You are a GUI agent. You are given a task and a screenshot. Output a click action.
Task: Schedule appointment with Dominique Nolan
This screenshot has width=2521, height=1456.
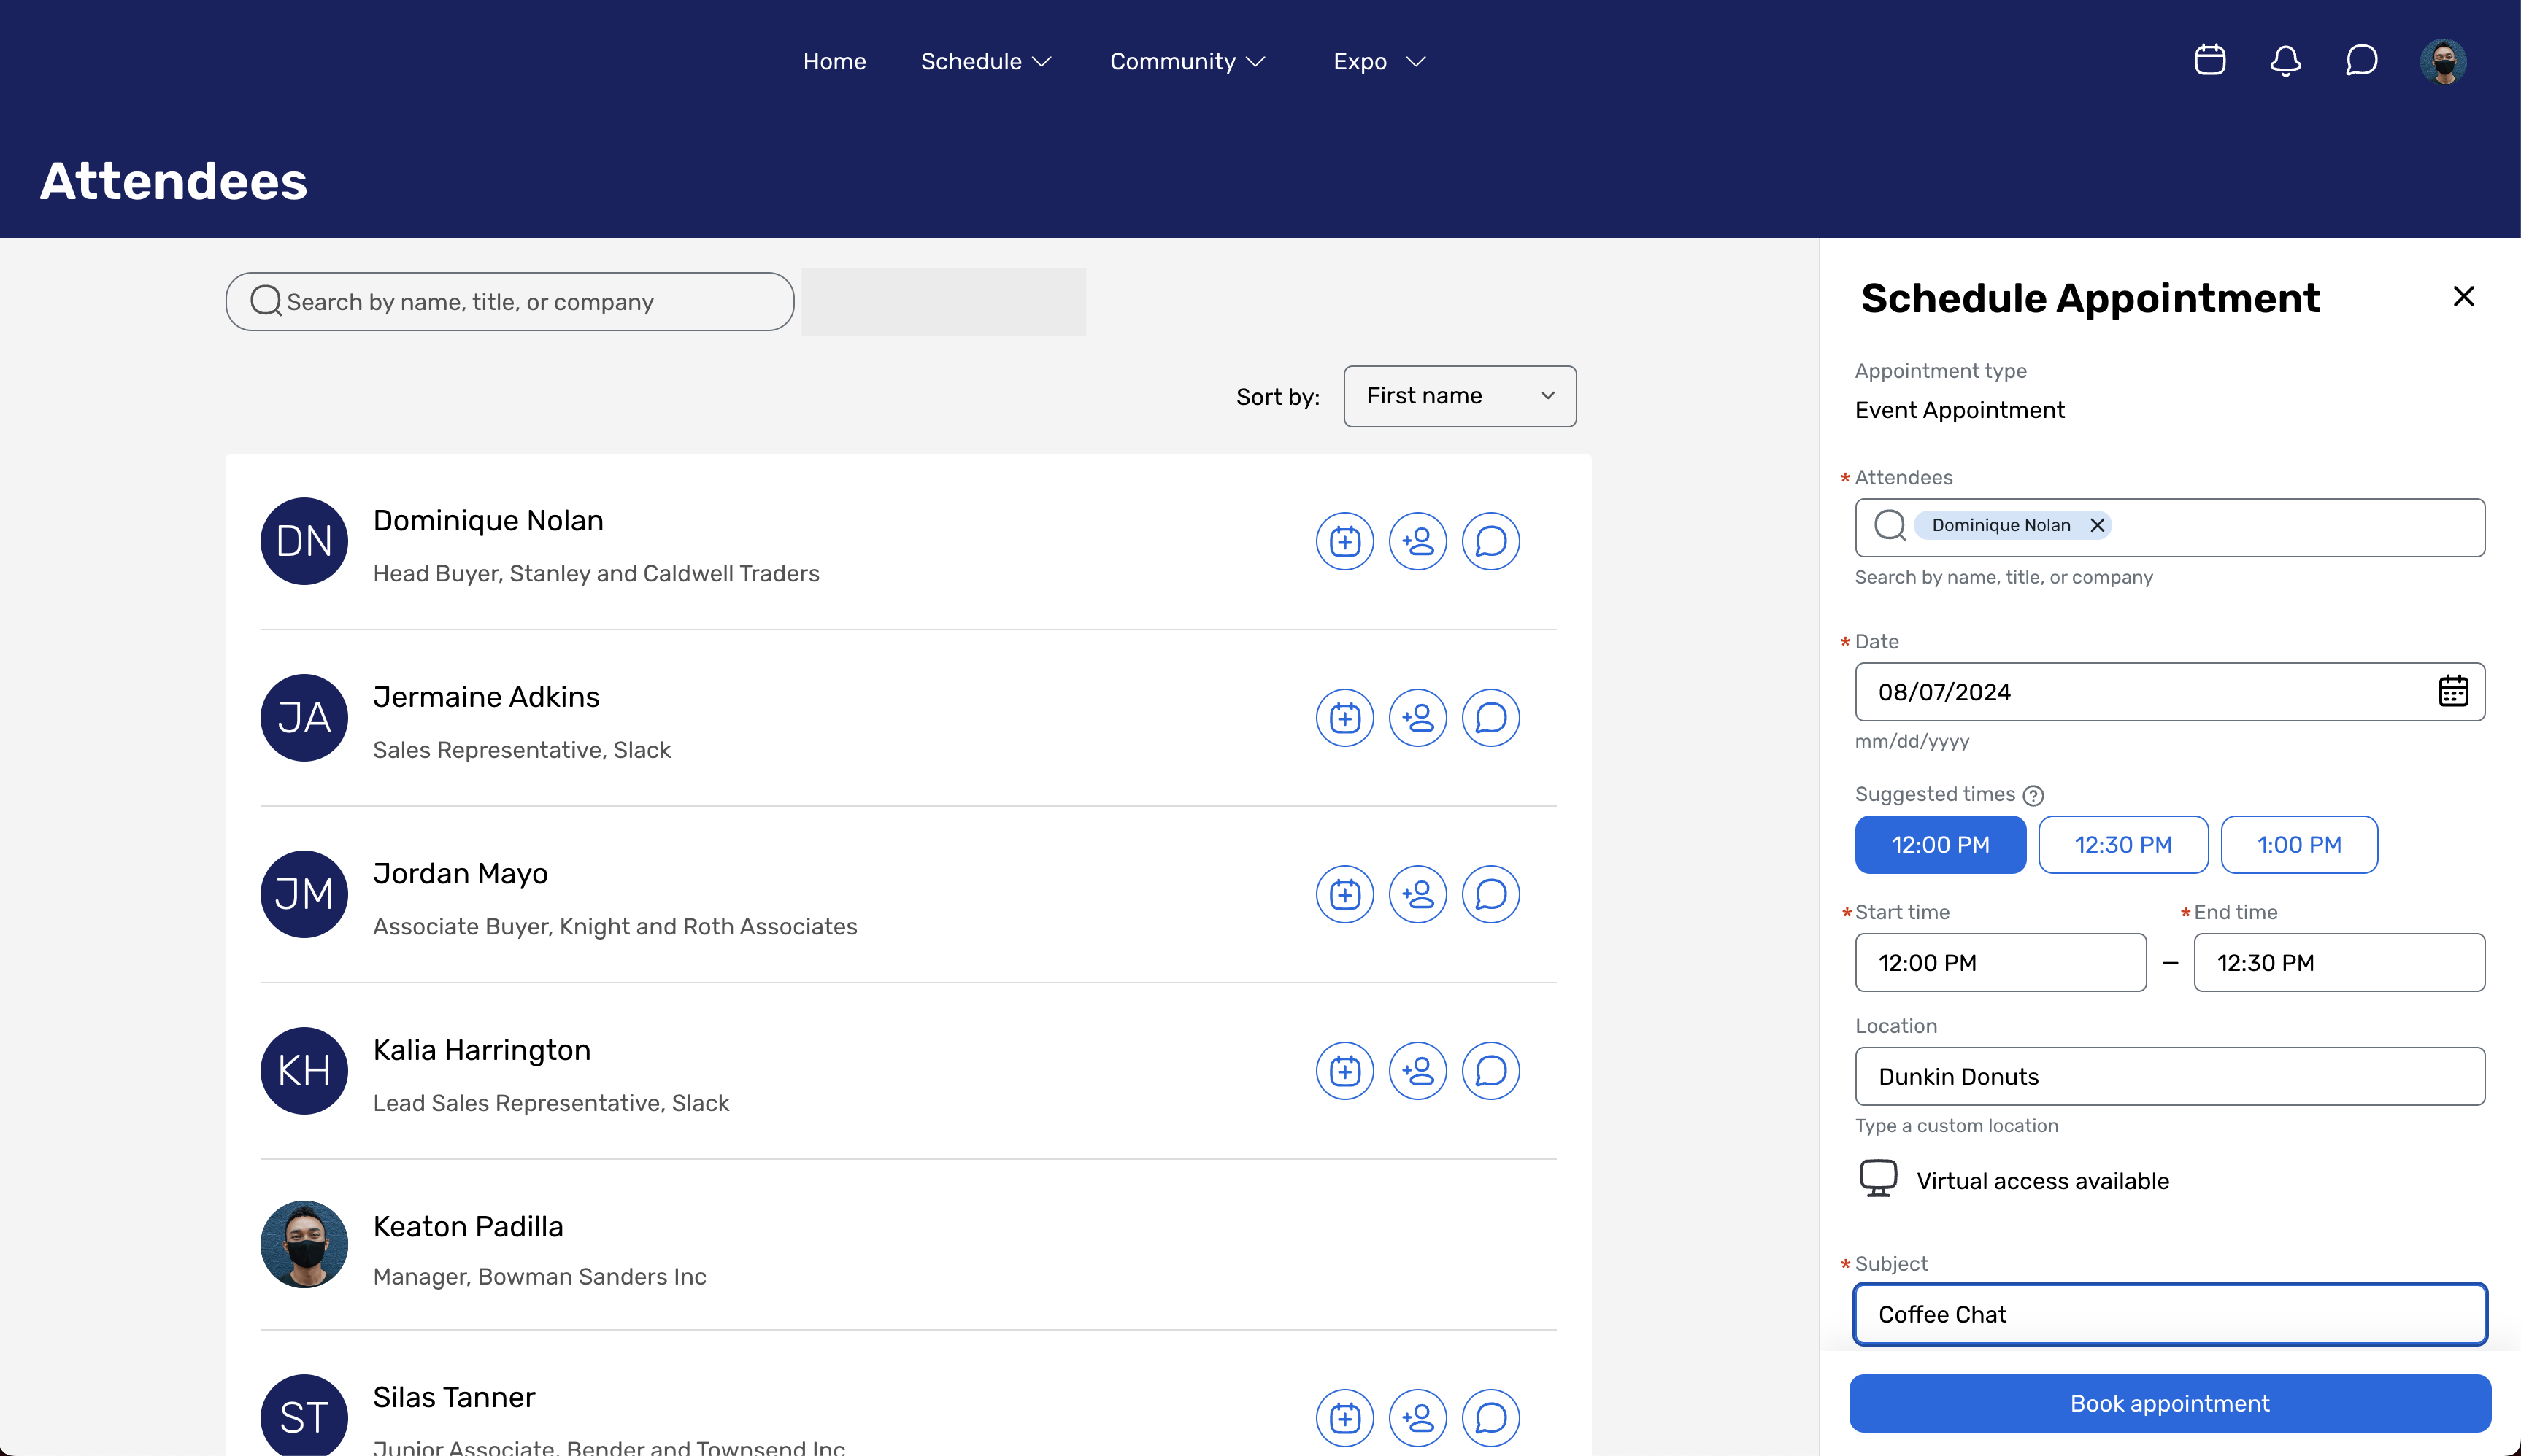coord(1344,541)
